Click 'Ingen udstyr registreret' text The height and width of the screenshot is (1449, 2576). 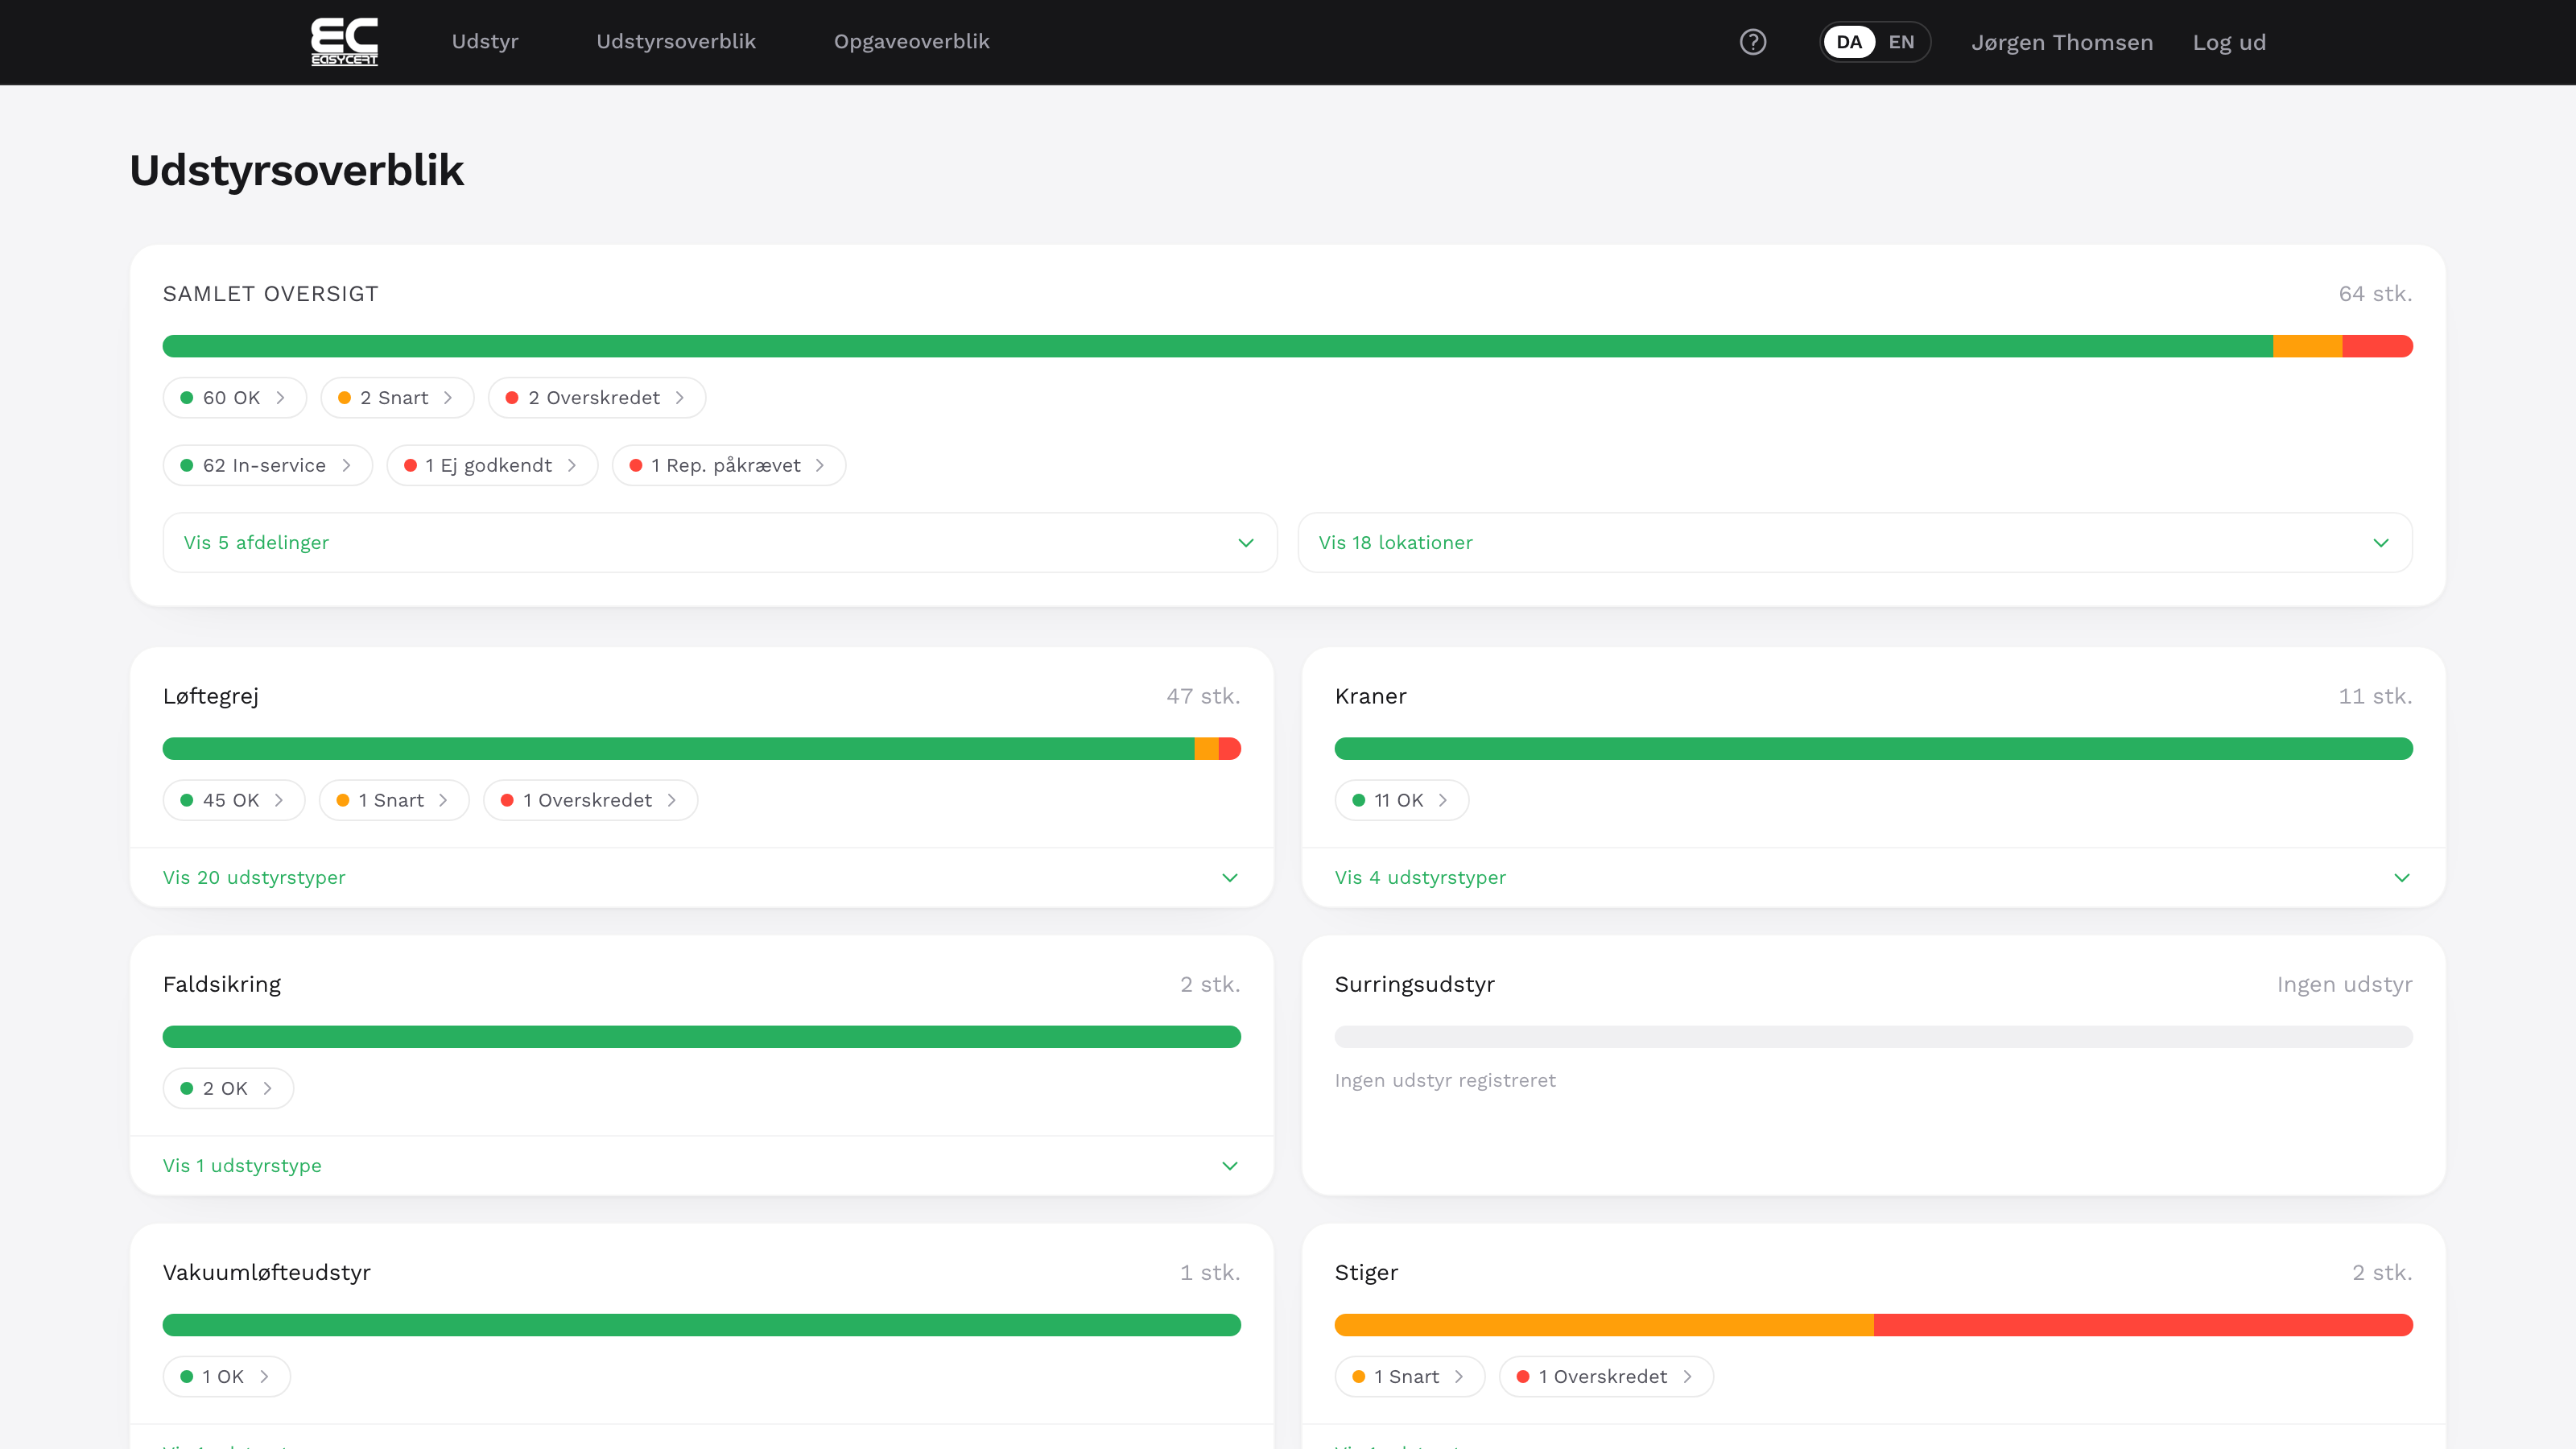(x=1445, y=1081)
